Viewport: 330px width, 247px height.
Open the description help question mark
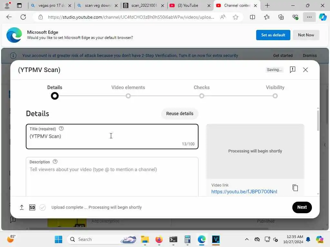point(55,162)
